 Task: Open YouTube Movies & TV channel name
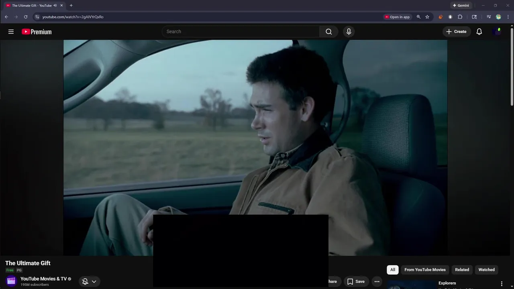click(x=43, y=279)
